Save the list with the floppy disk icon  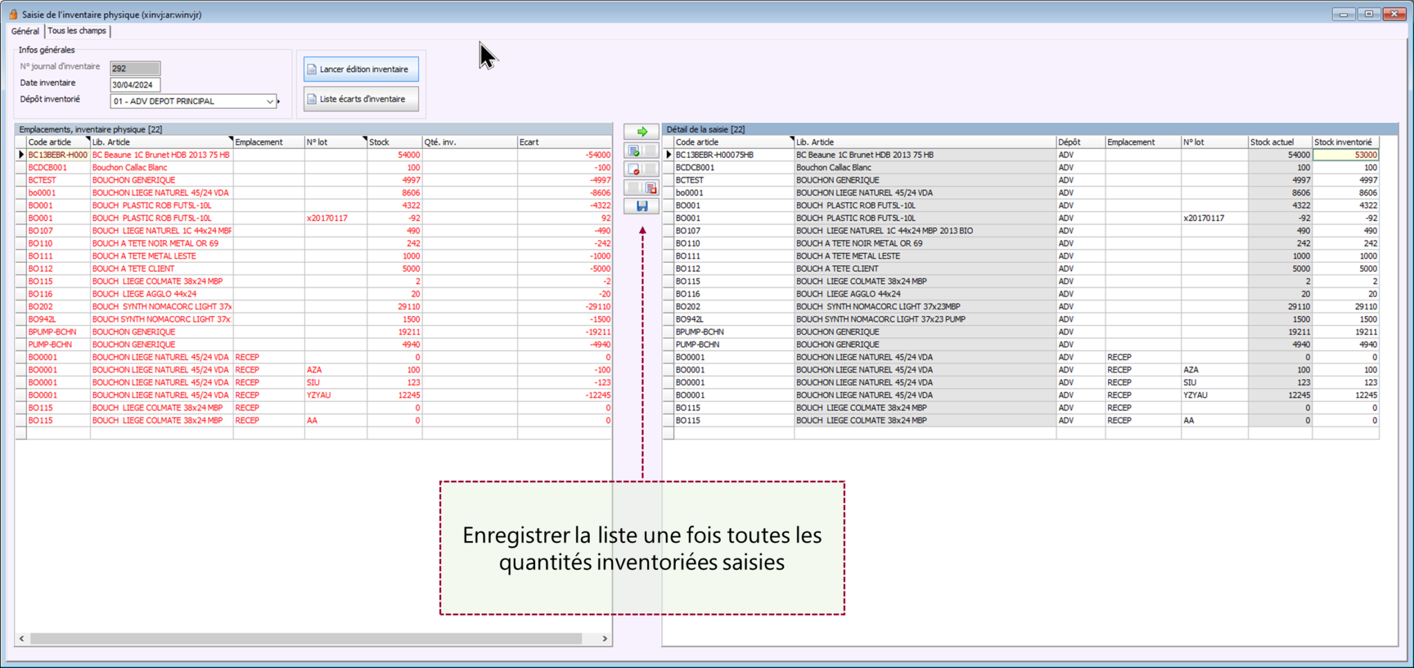pyautogui.click(x=641, y=206)
